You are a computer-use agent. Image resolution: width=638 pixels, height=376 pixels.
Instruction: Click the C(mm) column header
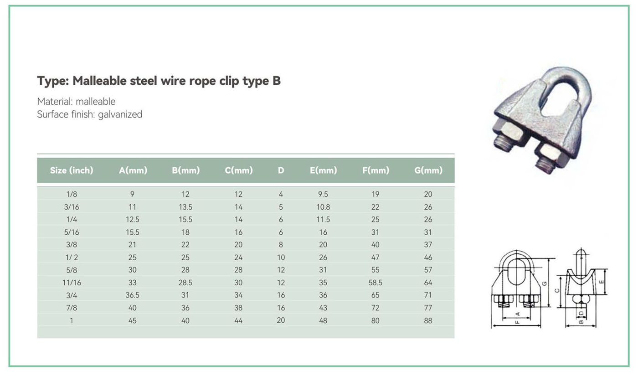[x=238, y=170]
